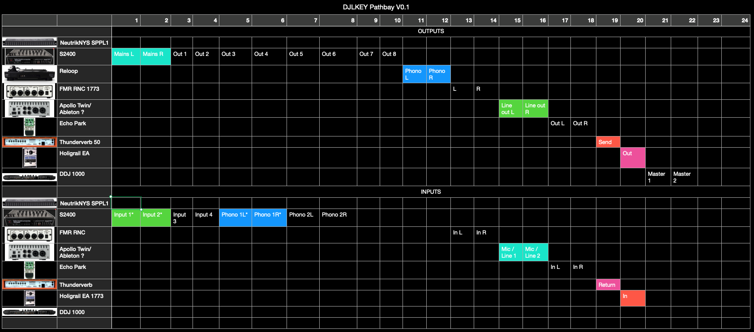Select the L cell for FMR RNC 1773
This screenshot has height=332, width=754.
coord(463,91)
